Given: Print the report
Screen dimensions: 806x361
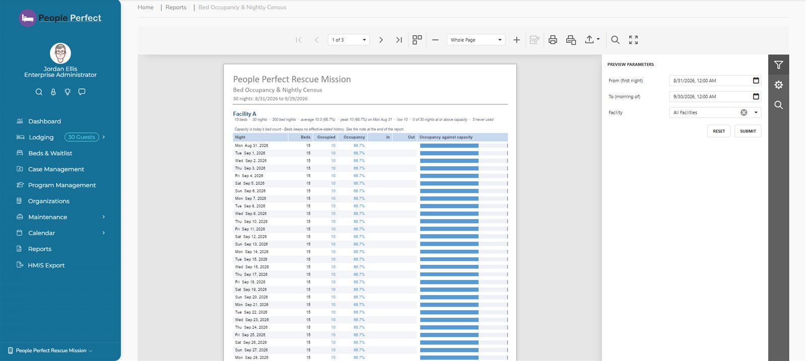Looking at the screenshot, I should point(553,40).
